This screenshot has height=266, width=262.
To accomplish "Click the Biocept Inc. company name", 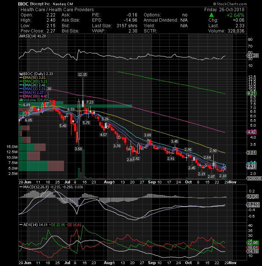I will click(40, 4).
